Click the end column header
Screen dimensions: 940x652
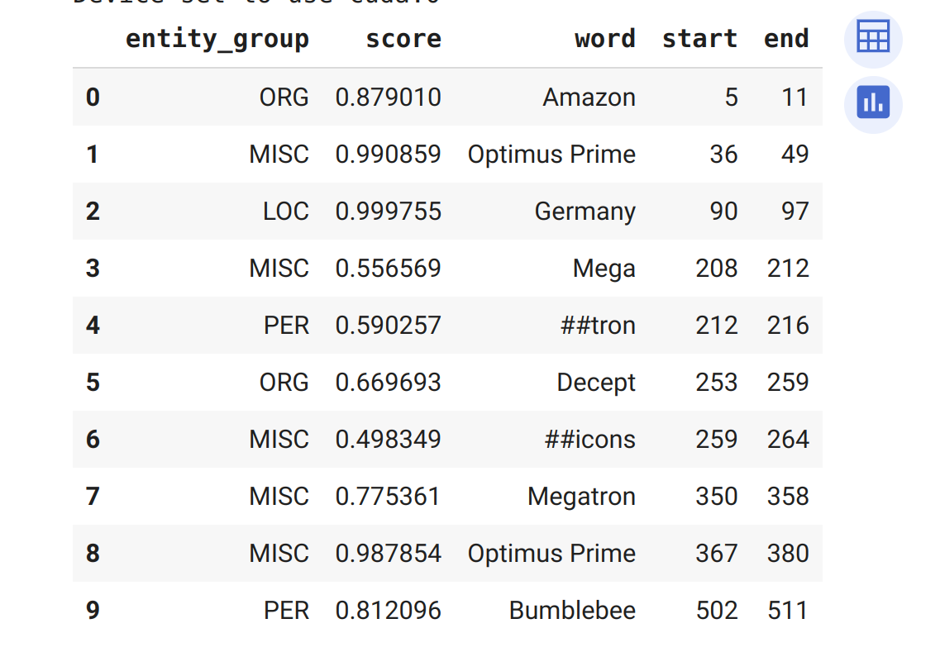[786, 39]
